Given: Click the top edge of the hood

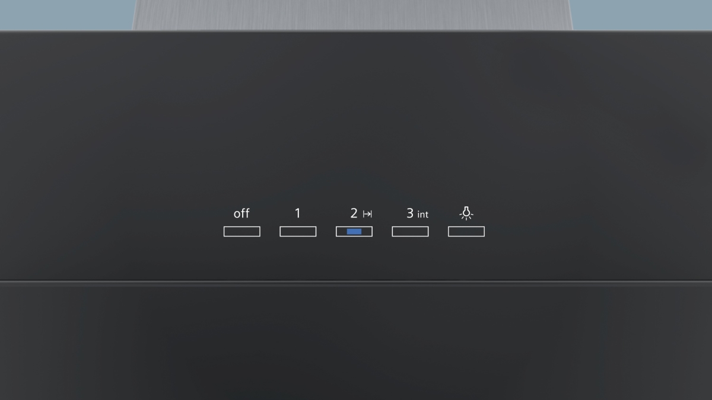Looking at the screenshot, I should [356, 31].
